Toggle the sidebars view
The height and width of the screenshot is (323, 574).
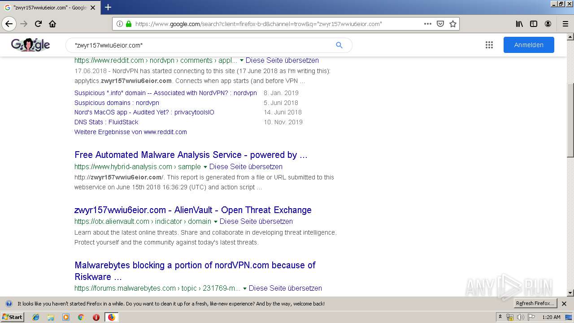(x=534, y=24)
